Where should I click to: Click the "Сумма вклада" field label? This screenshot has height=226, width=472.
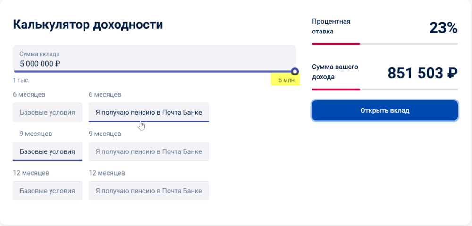pos(39,54)
